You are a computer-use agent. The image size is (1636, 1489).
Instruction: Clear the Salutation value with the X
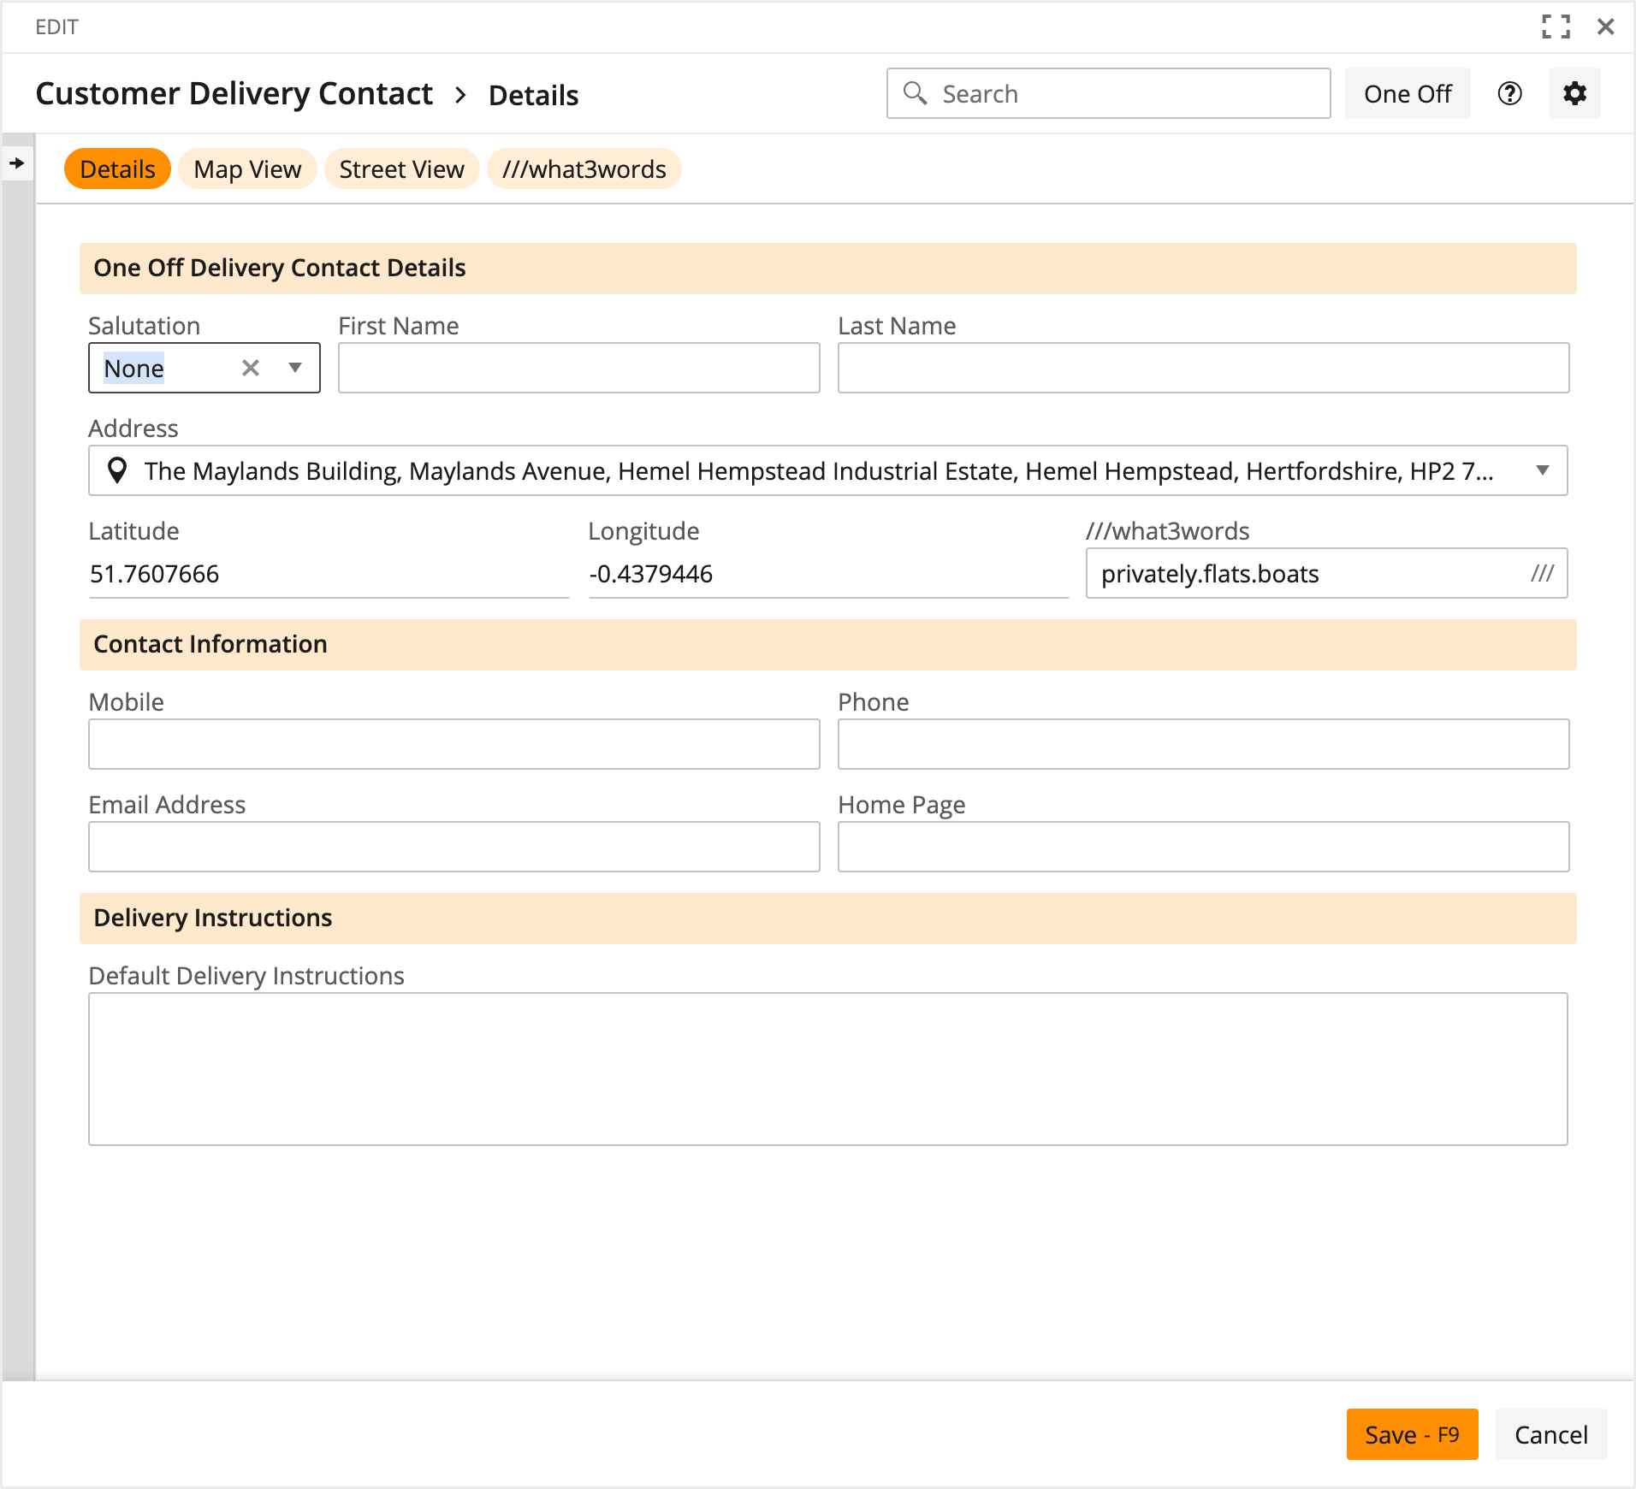click(x=251, y=368)
